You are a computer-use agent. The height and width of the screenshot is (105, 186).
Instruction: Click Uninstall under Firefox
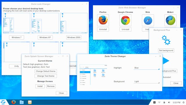pos(103,29)
